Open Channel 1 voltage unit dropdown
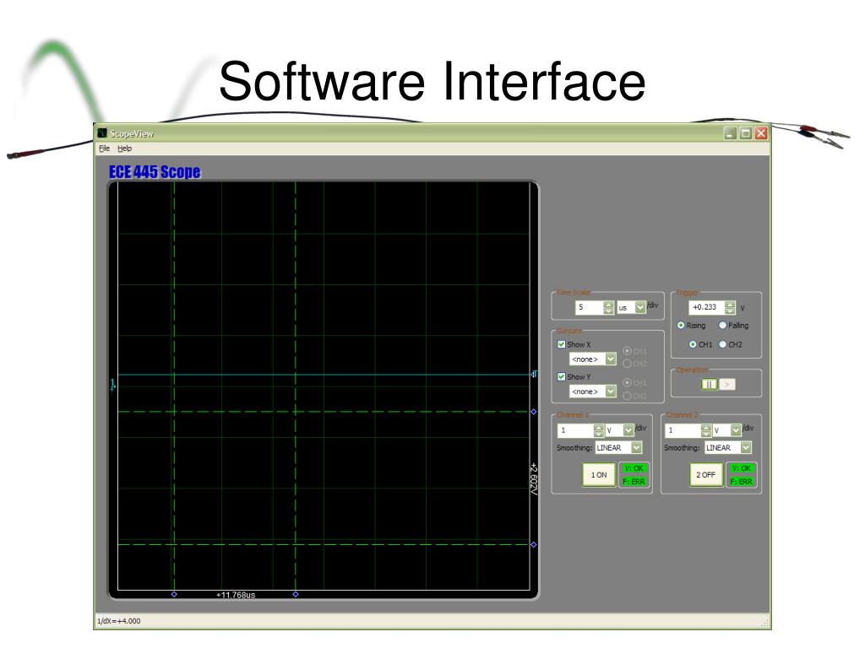The height and width of the screenshot is (648, 865). 628,429
